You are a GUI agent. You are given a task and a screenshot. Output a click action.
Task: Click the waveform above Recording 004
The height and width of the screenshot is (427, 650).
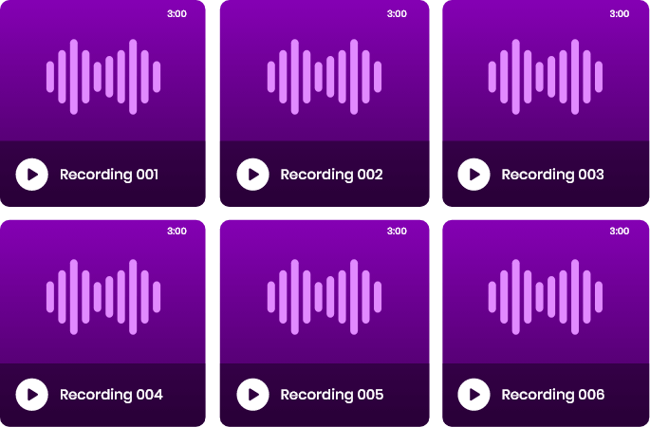(103, 297)
